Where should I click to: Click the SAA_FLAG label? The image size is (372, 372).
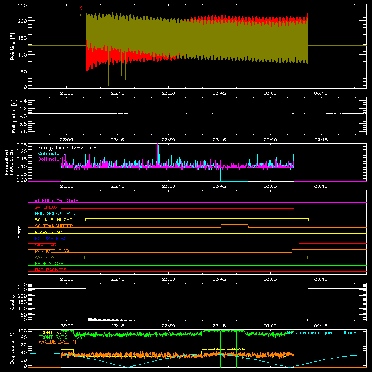(x=46, y=245)
